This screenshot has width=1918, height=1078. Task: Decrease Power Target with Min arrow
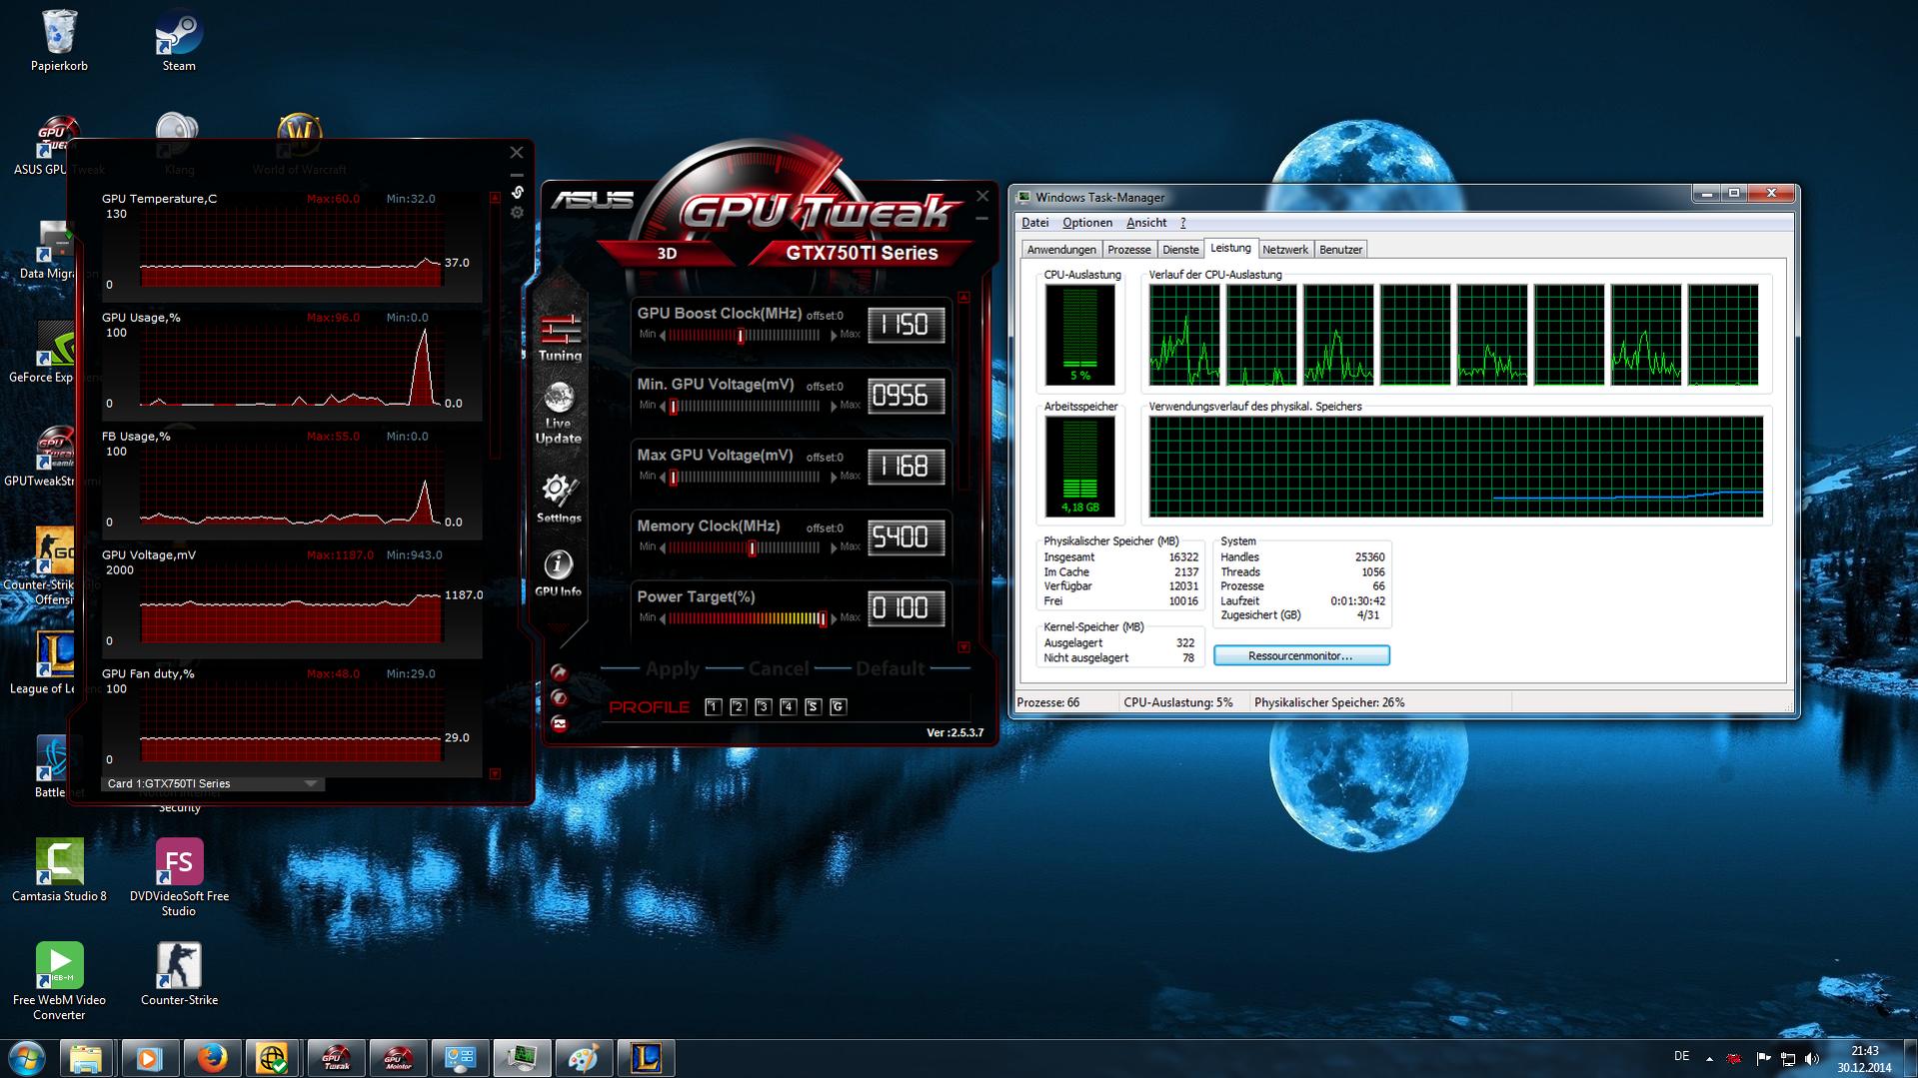tap(662, 618)
